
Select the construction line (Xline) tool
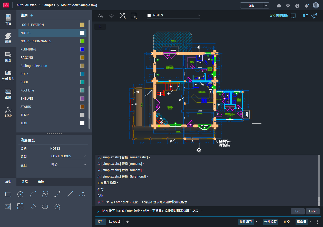pos(57,194)
